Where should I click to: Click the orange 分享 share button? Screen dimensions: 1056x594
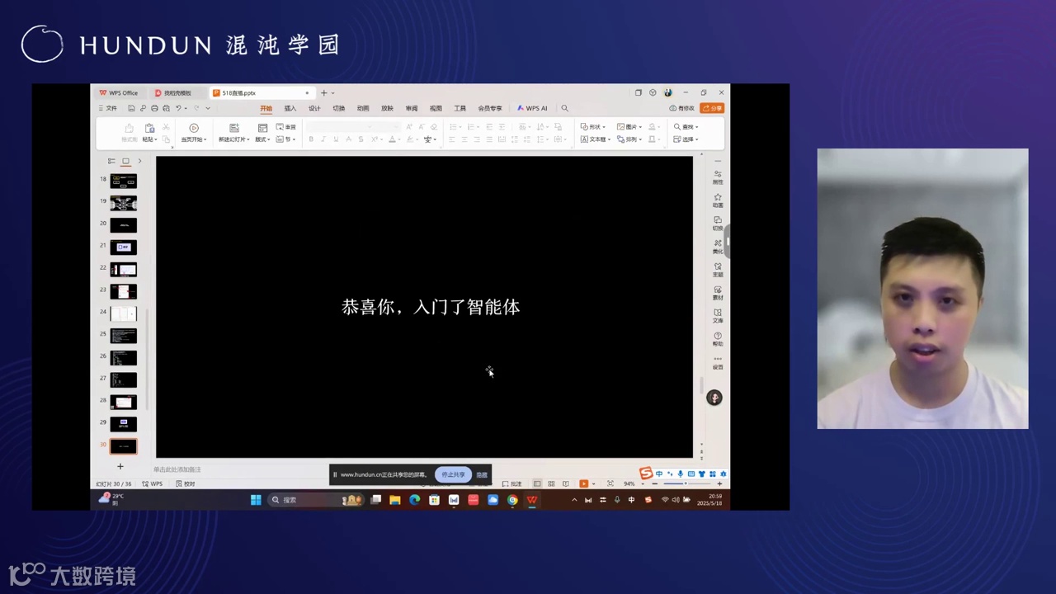click(712, 108)
